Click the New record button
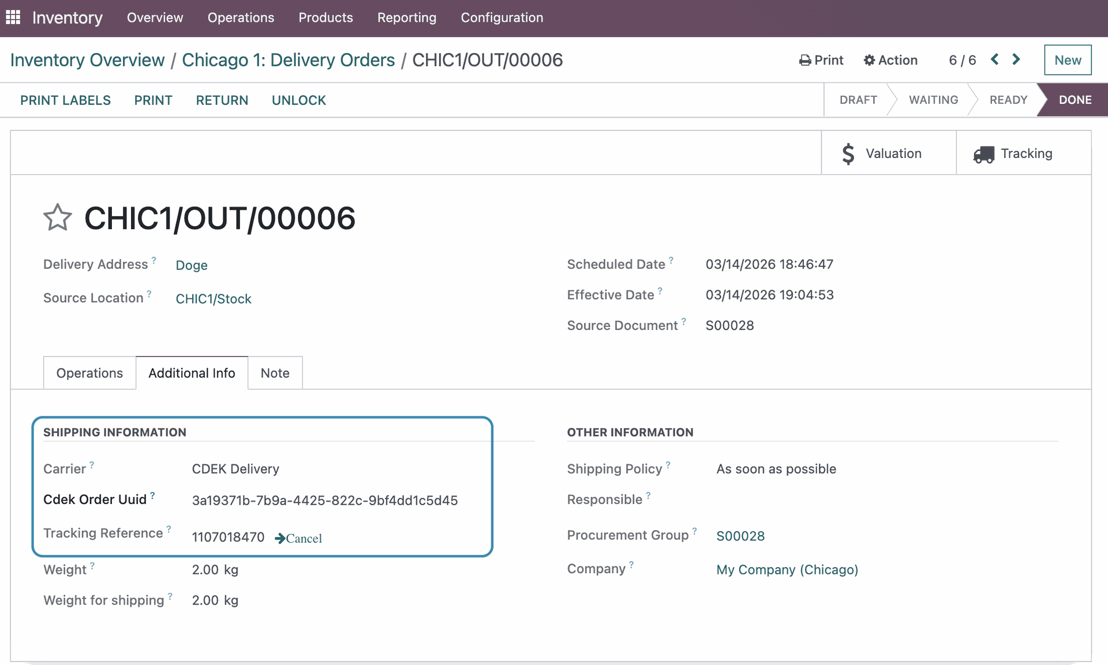This screenshot has width=1108, height=665. [1067, 60]
